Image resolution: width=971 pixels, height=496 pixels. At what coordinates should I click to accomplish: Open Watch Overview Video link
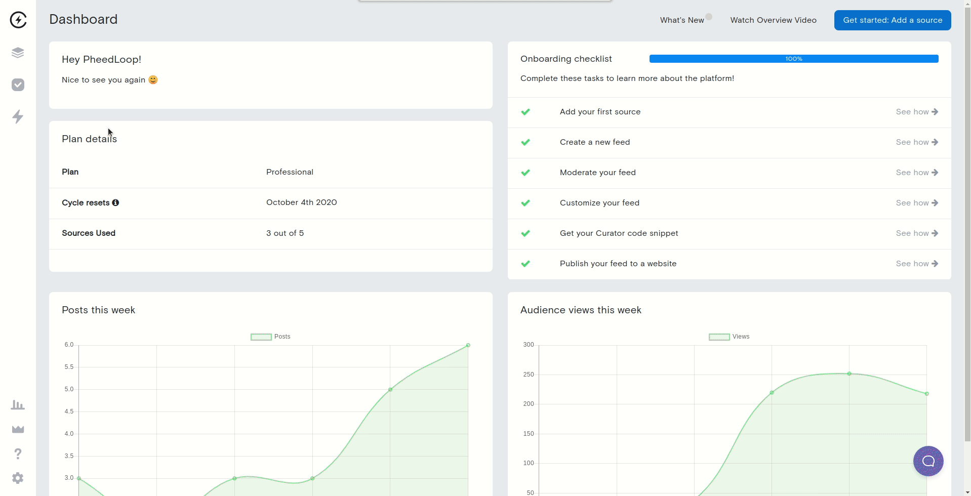coord(773,20)
